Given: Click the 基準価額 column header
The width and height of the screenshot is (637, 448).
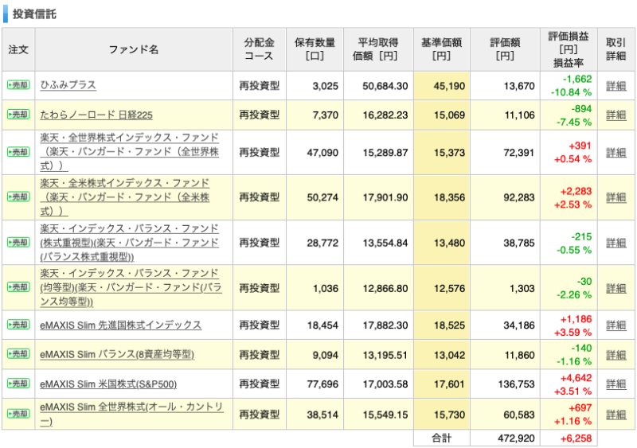Looking at the screenshot, I should coord(441,49).
